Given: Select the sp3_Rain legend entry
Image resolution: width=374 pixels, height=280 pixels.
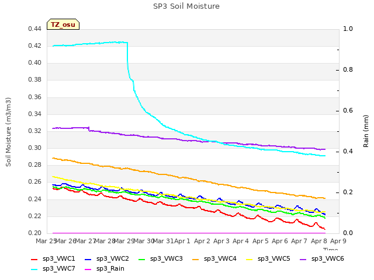Looking at the screenshot, I should pyautogui.click(x=105, y=269).
